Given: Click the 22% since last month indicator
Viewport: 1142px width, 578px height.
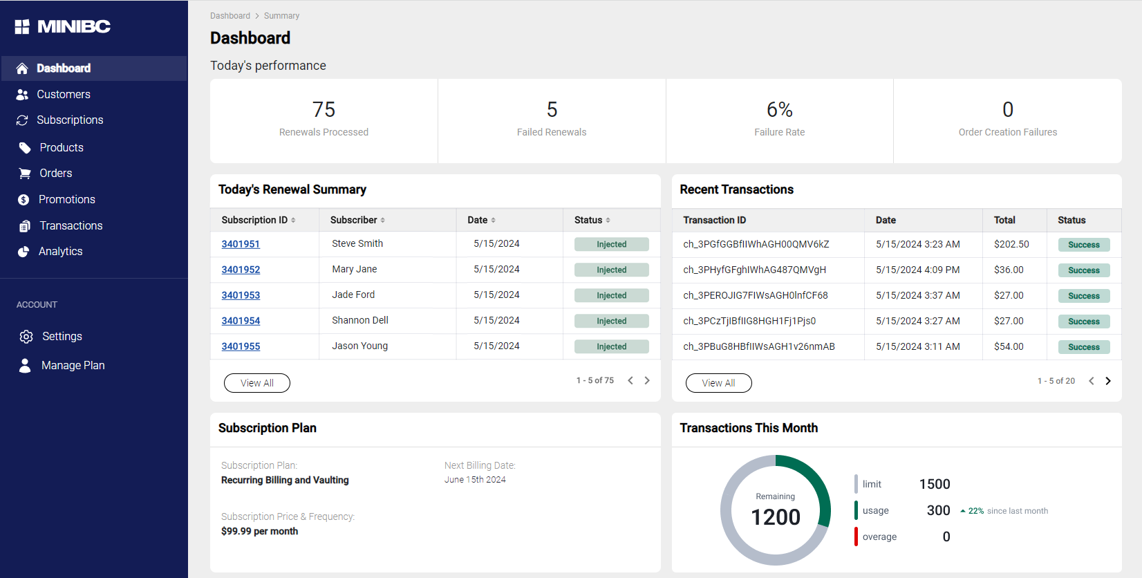Looking at the screenshot, I should [1004, 511].
